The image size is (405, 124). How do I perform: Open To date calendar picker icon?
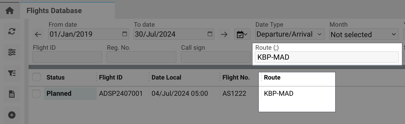210,34
